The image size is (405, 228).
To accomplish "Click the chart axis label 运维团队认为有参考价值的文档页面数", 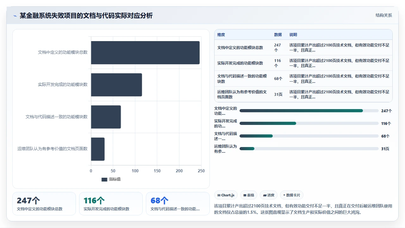I will coord(53,149).
